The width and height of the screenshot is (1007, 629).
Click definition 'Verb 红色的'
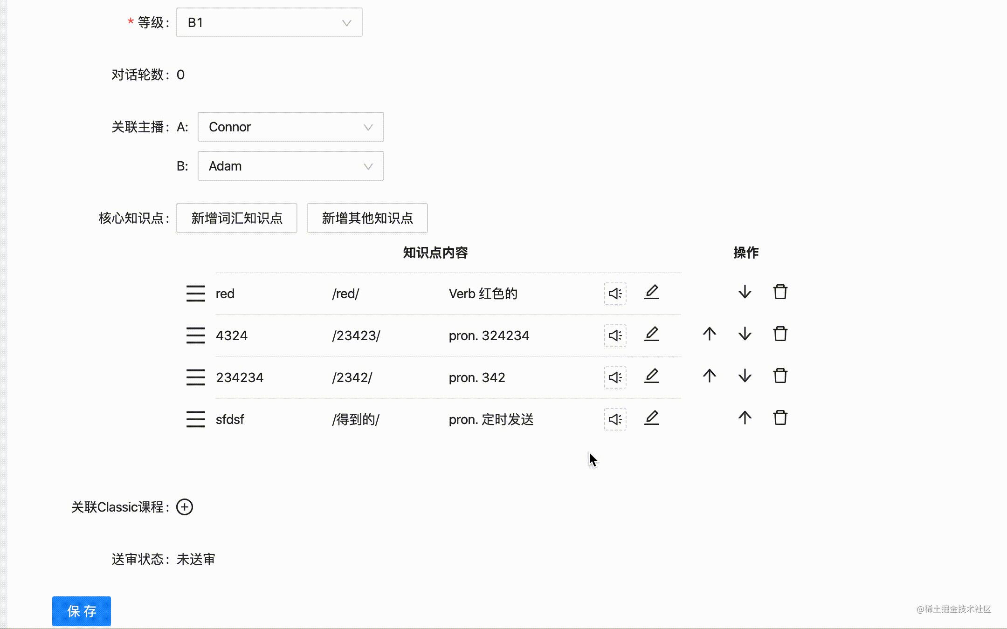click(x=483, y=294)
